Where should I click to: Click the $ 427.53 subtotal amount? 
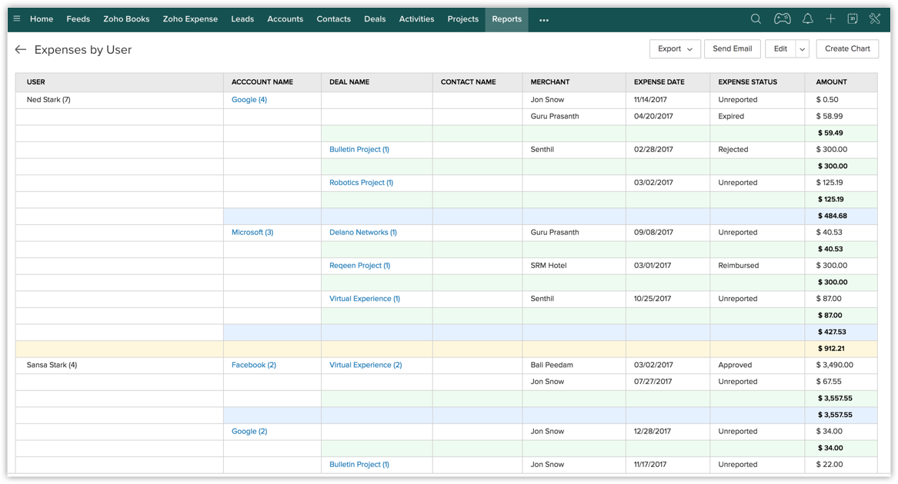pos(832,332)
